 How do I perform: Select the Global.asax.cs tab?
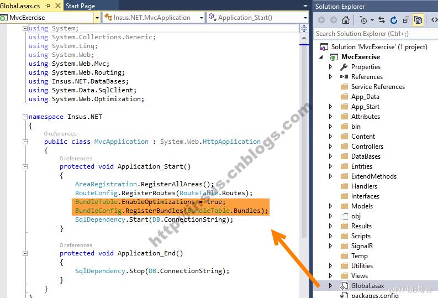pos(20,6)
